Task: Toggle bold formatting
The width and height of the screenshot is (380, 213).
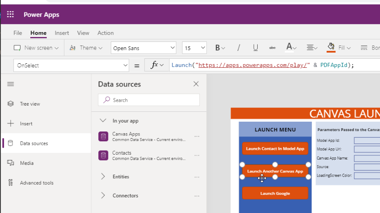Action: (218, 48)
